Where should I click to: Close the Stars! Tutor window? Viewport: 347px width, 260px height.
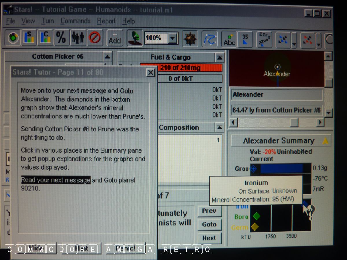coord(150,73)
